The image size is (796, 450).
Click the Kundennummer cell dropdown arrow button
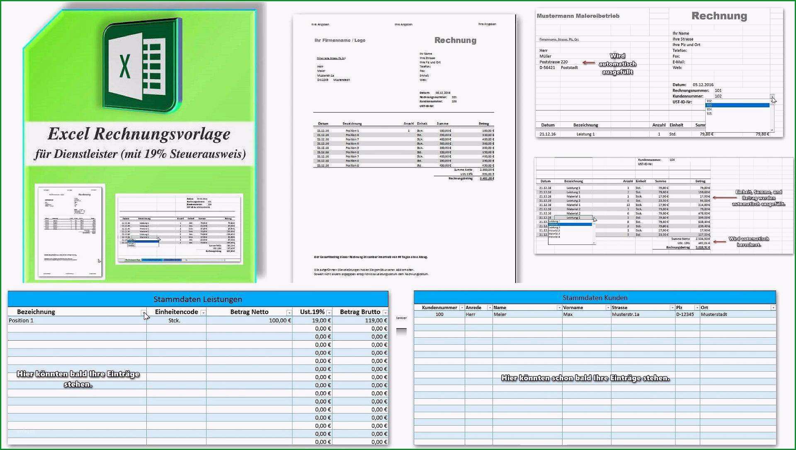[772, 96]
